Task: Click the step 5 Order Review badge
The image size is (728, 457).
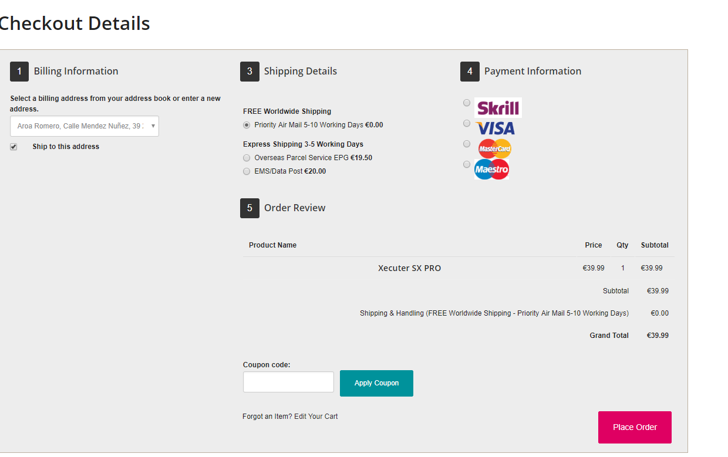Action: click(250, 208)
